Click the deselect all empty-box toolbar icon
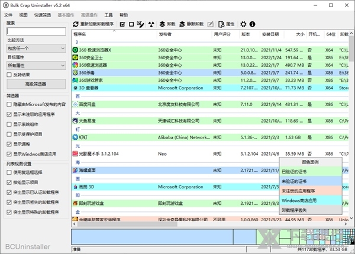 pos(131,24)
